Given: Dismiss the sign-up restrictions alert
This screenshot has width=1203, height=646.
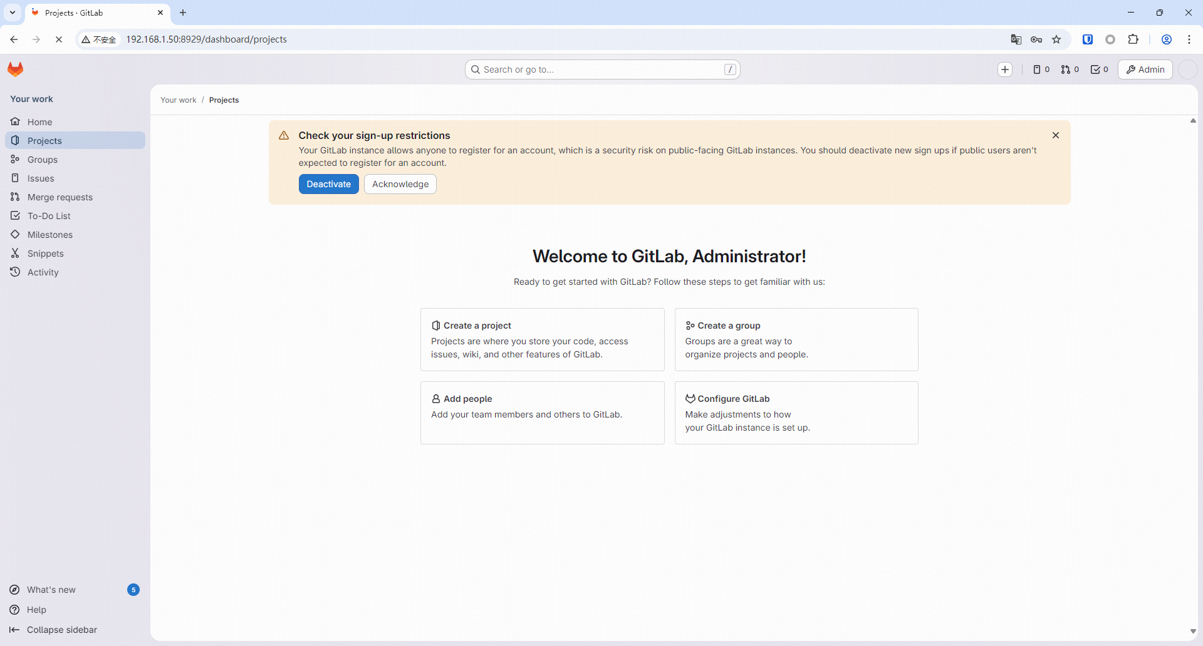Looking at the screenshot, I should pos(1056,135).
